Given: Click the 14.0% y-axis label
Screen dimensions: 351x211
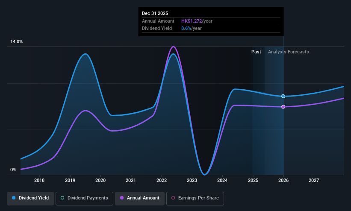Looking at the screenshot, I should (16, 41).
